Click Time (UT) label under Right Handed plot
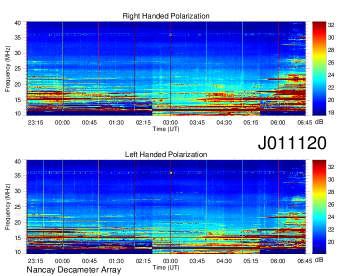Screen dimensions: 340x276 click(x=166, y=129)
